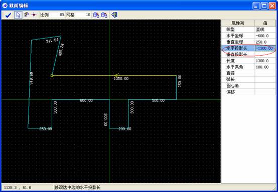Click the 垂直投影长 property row
The height and width of the screenshot is (192, 278).
(x=248, y=54)
